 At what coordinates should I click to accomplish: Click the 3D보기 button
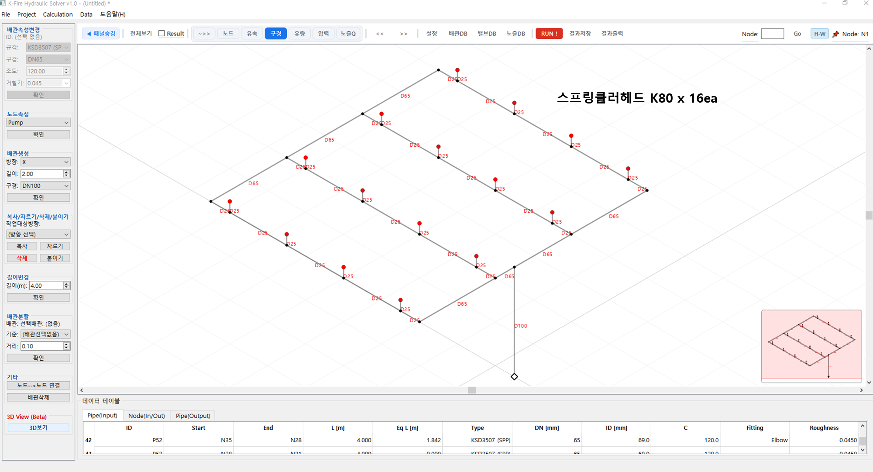click(38, 427)
